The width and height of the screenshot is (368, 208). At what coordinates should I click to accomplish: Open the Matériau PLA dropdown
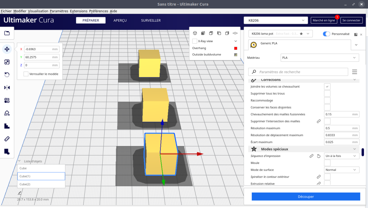320,58
